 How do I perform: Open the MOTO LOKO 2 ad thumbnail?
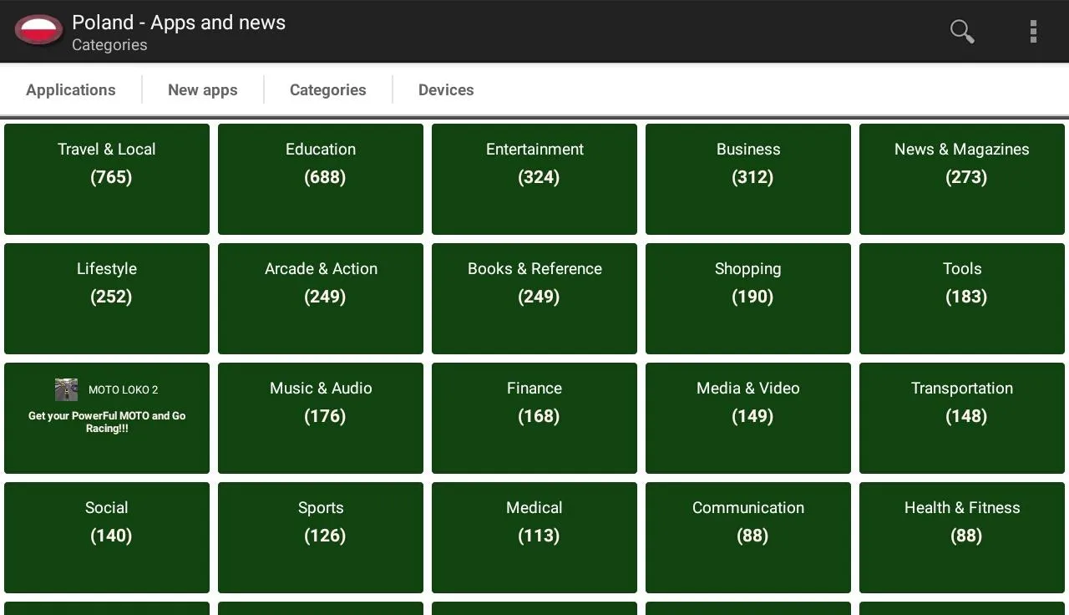[x=66, y=389]
